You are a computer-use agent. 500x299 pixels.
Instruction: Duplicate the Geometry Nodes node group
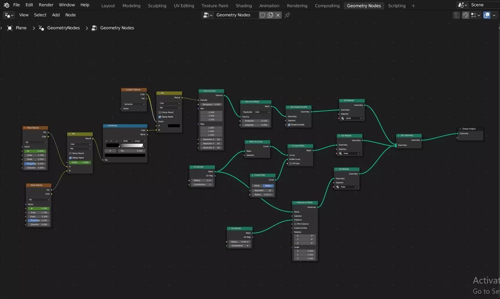(270, 15)
